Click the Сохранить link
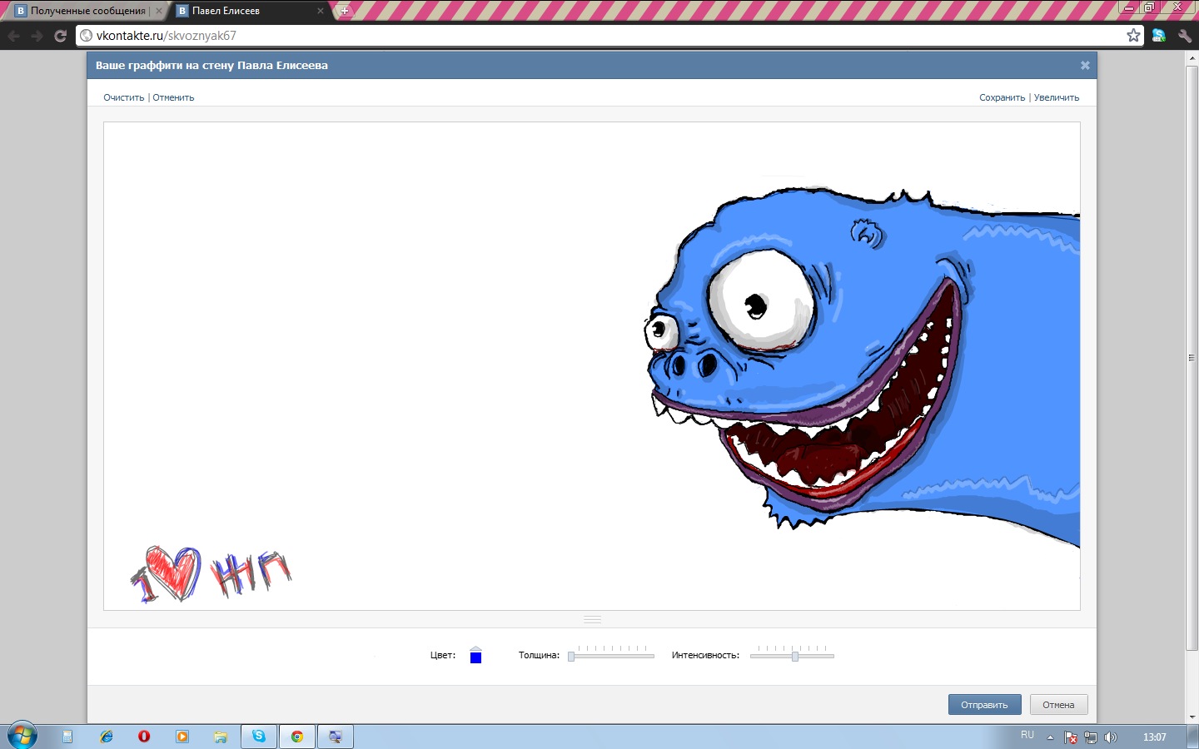 pos(1002,97)
